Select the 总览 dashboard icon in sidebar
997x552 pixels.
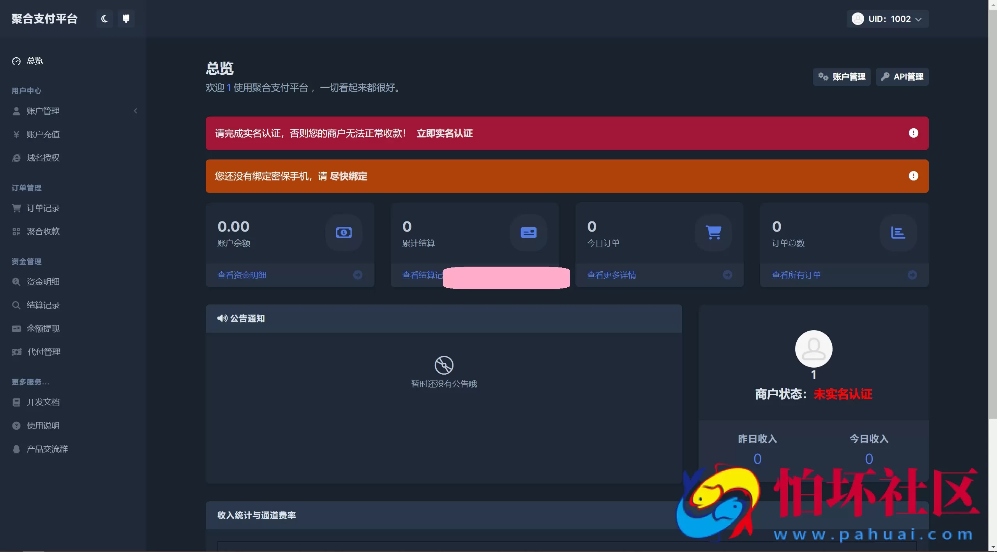point(16,61)
